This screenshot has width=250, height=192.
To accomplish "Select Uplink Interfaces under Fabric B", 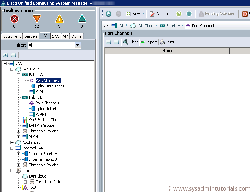I will click(x=50, y=109).
